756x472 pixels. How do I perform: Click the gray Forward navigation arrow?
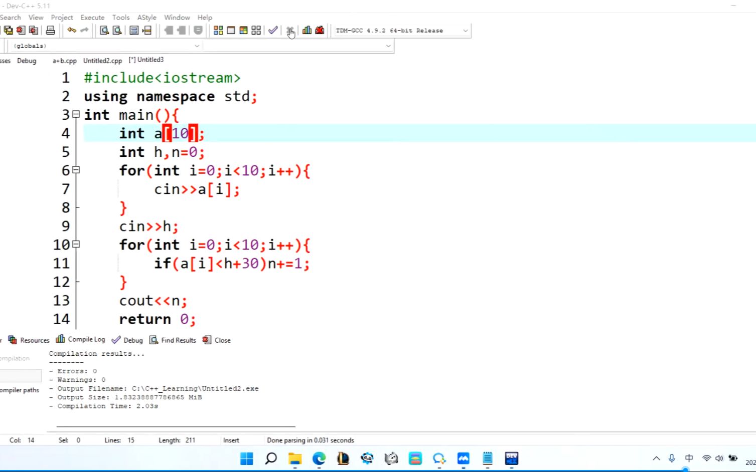pyautogui.click(x=181, y=31)
